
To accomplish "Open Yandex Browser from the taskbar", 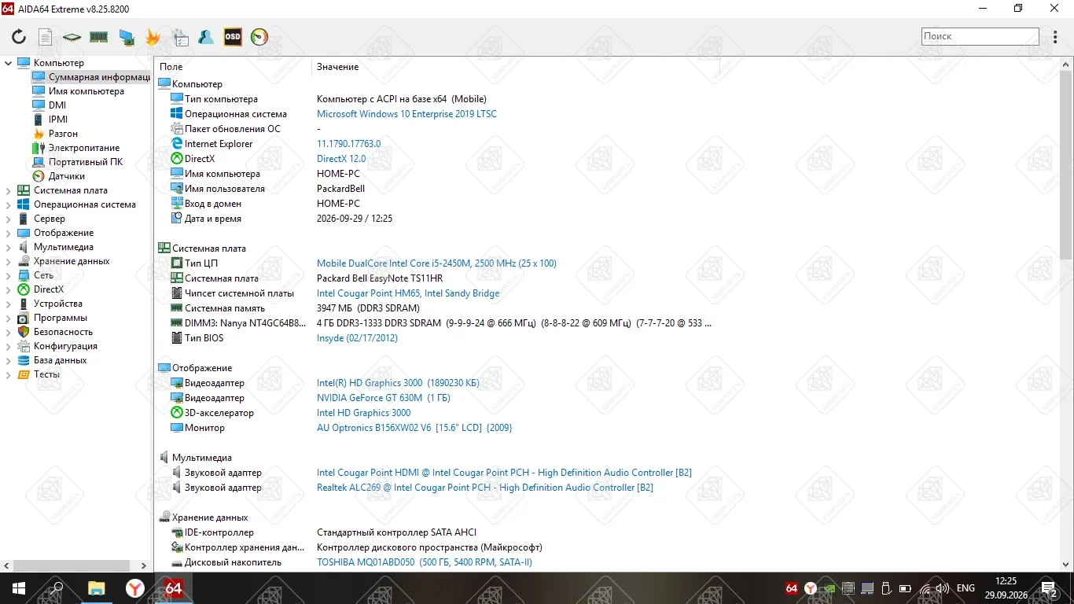I will pyautogui.click(x=135, y=588).
